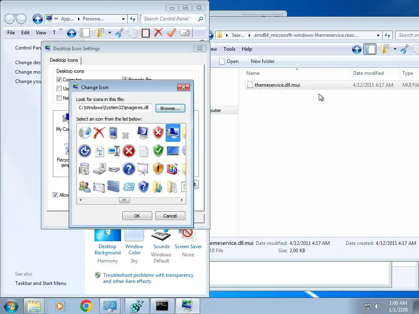Image resolution: width=419 pixels, height=314 pixels.
Task: Toggle the second checkbox under Desktop icons
Action: [59, 88]
